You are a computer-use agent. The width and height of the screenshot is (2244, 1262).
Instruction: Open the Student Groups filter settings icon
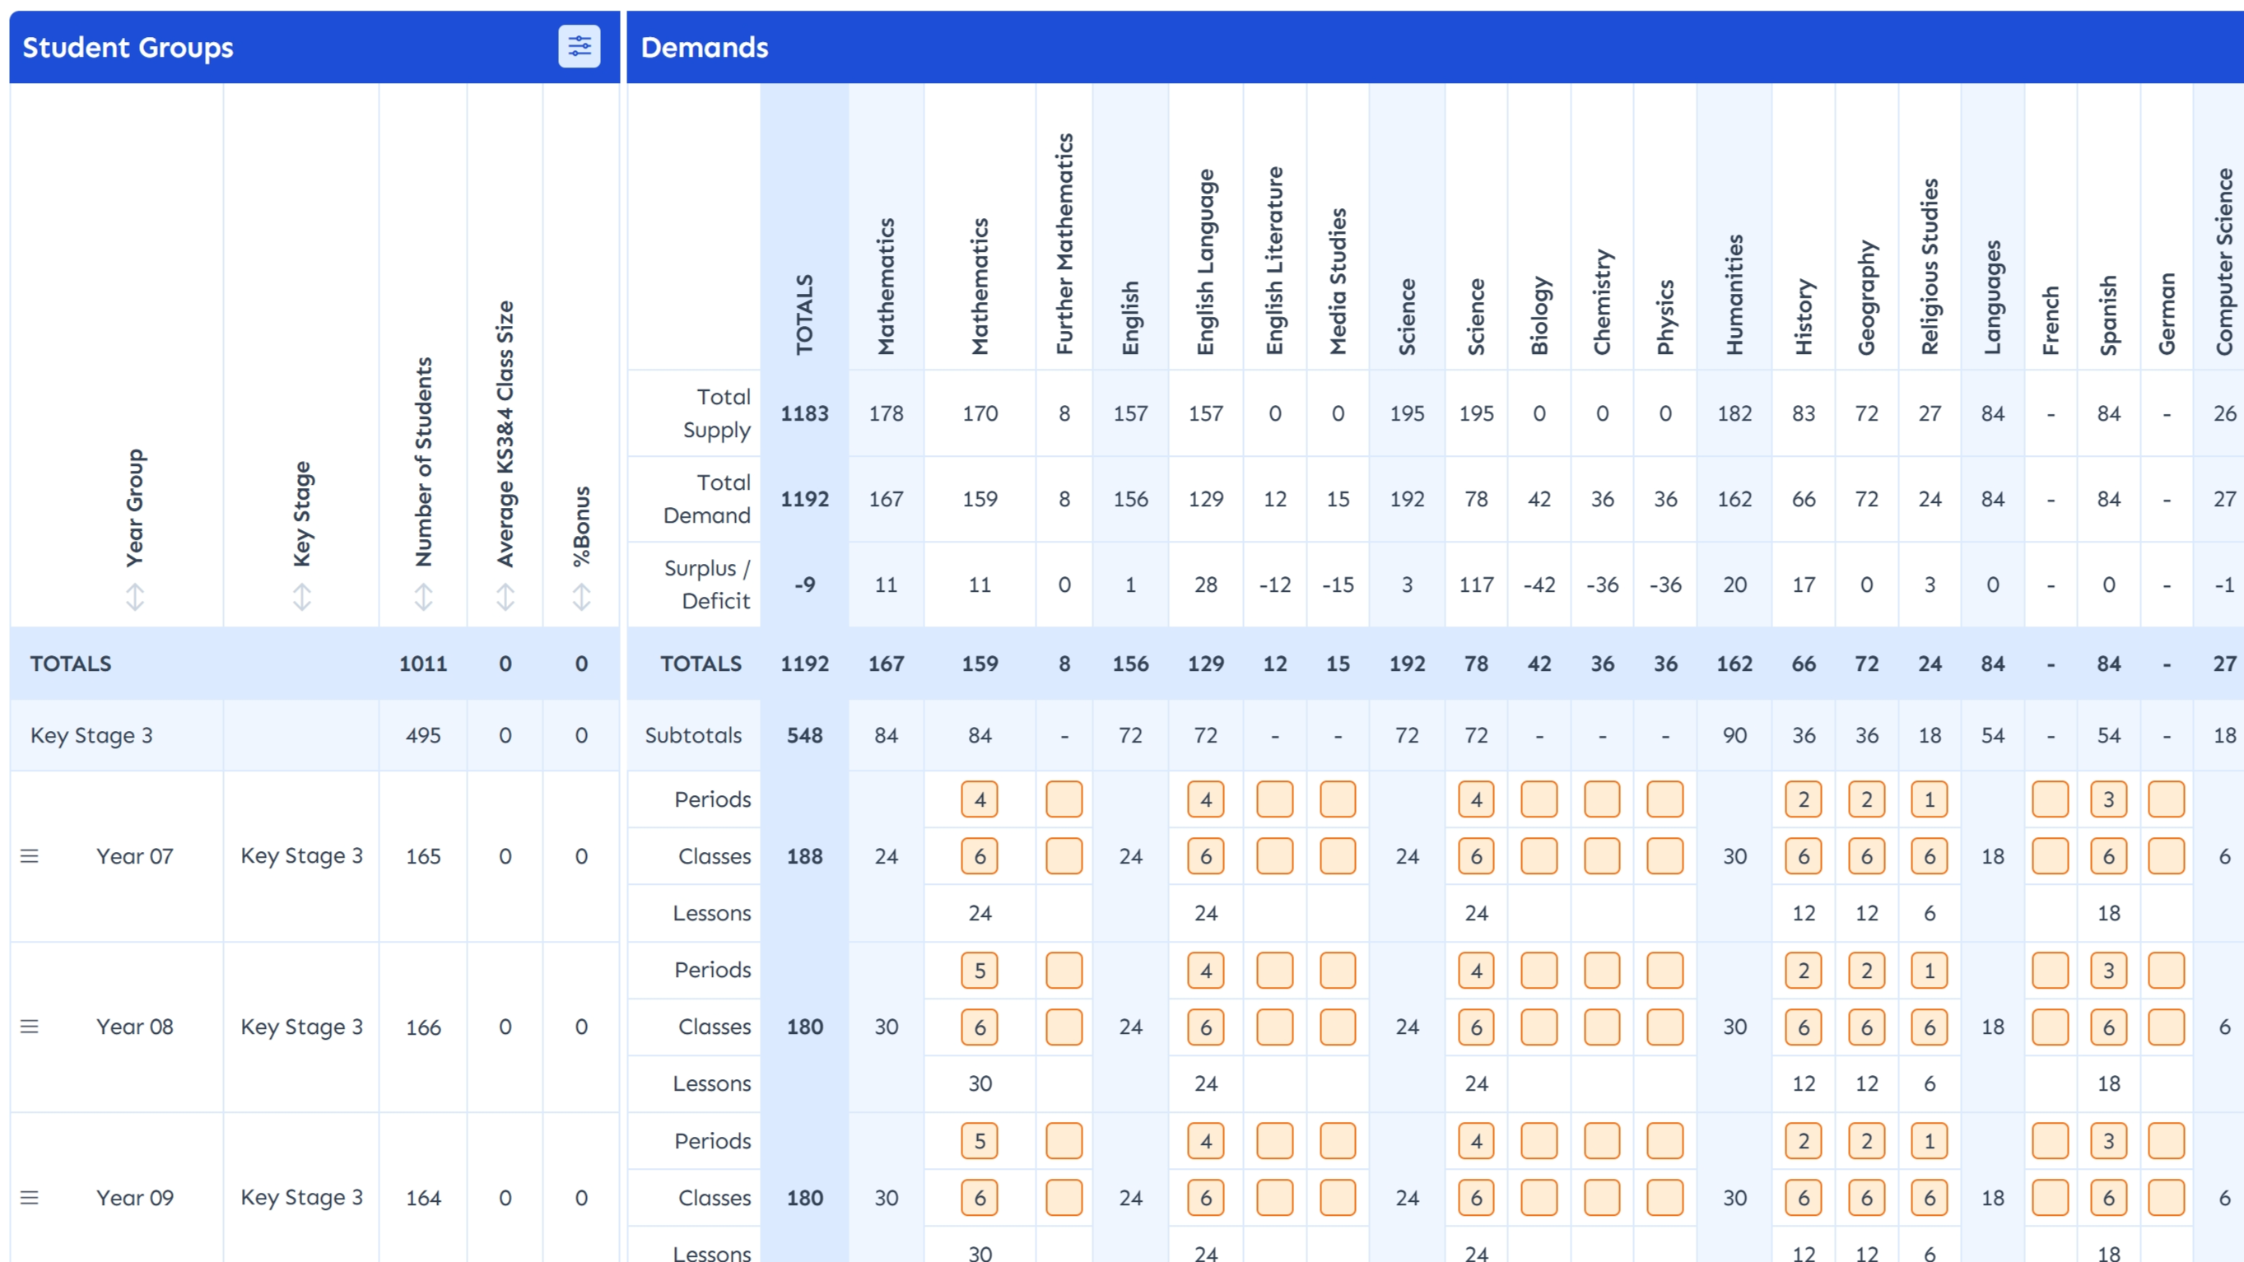click(580, 46)
